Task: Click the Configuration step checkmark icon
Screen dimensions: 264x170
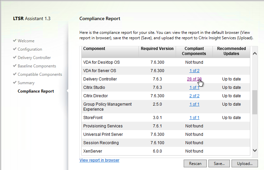Action: point(15,49)
